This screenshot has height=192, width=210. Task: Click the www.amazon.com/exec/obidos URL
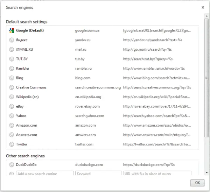tap(157, 125)
